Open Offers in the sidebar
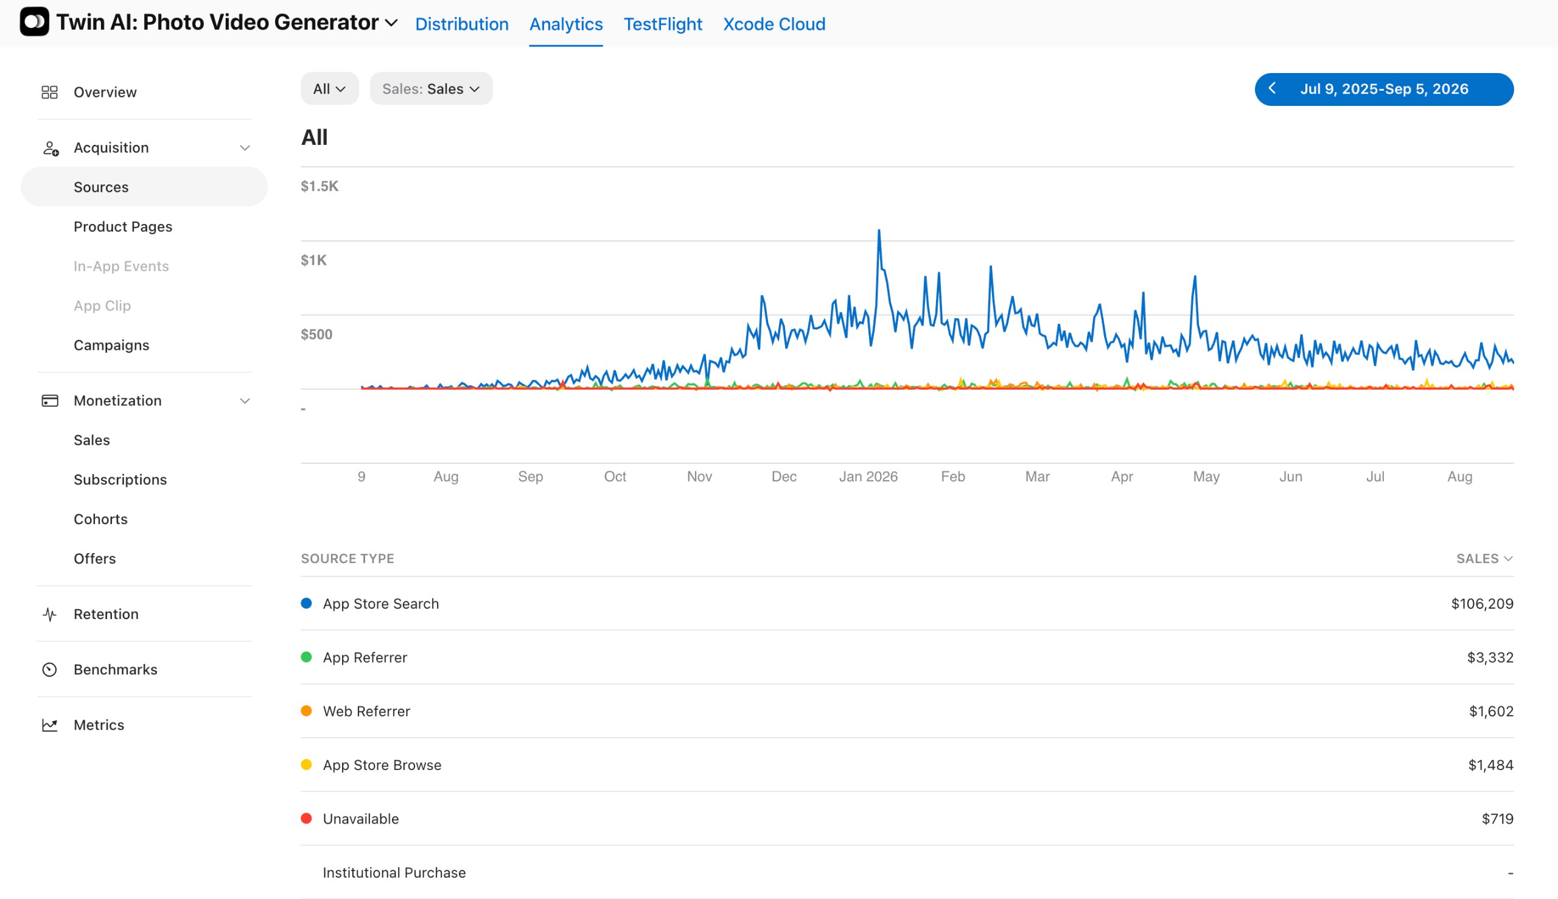Screen dimensions: 1558x899 click(x=94, y=559)
